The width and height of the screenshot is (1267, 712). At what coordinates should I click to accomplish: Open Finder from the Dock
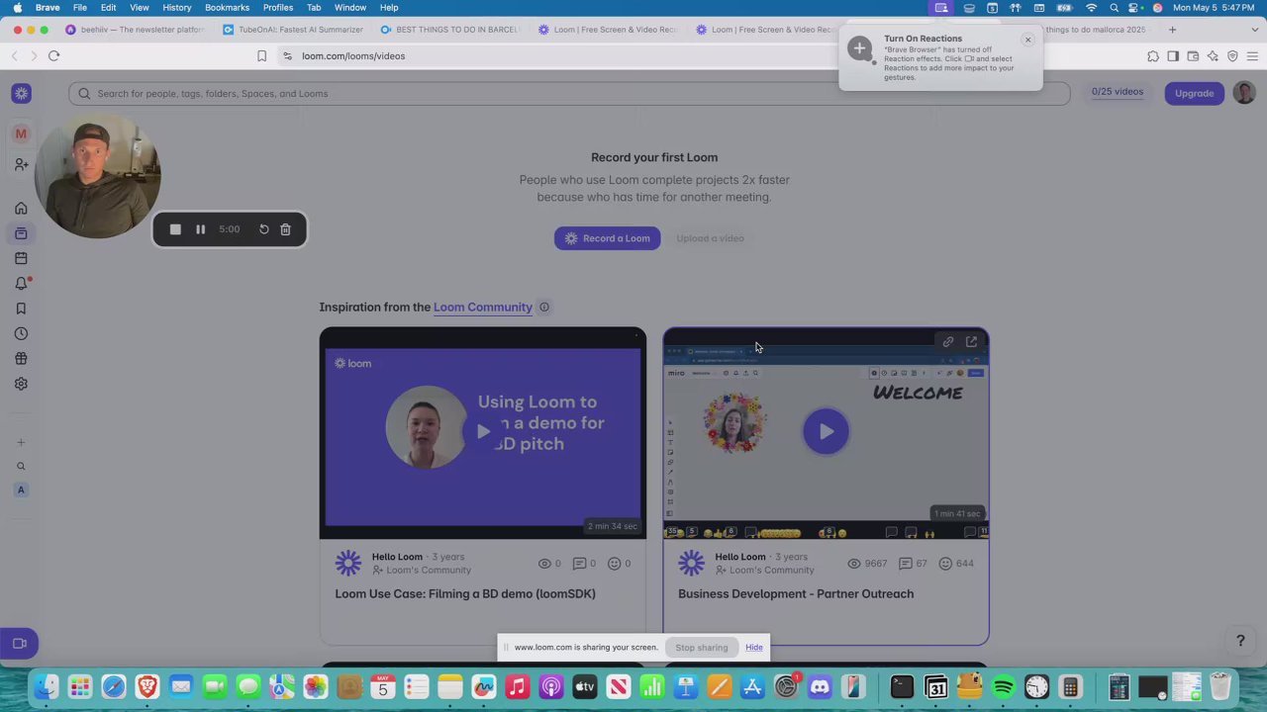click(46, 686)
